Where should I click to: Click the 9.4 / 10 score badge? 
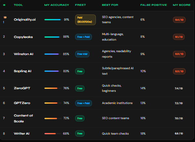coord(179,20)
